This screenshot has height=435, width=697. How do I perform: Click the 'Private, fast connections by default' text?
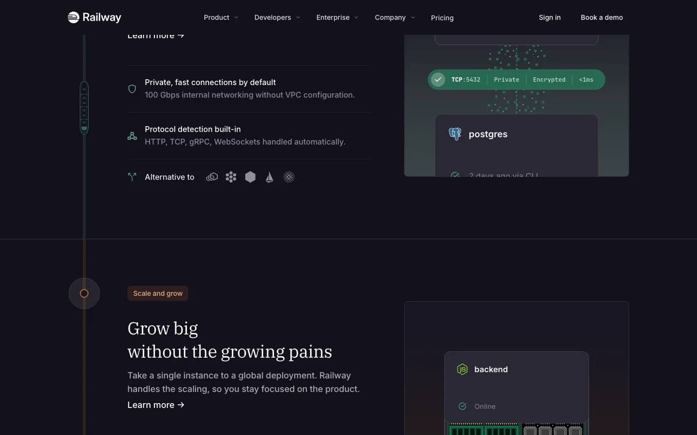(x=210, y=82)
